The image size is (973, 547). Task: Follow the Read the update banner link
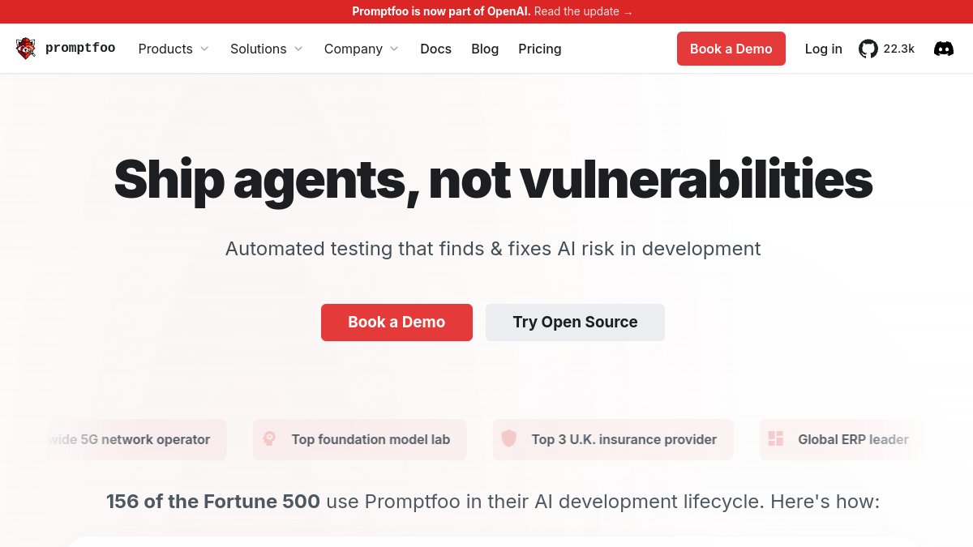584,11
